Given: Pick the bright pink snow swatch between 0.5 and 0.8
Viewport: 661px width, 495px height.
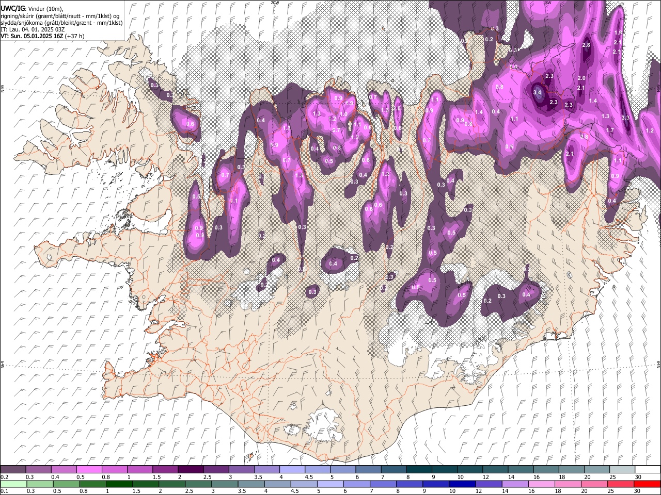Looking at the screenshot, I should coord(89,470).
